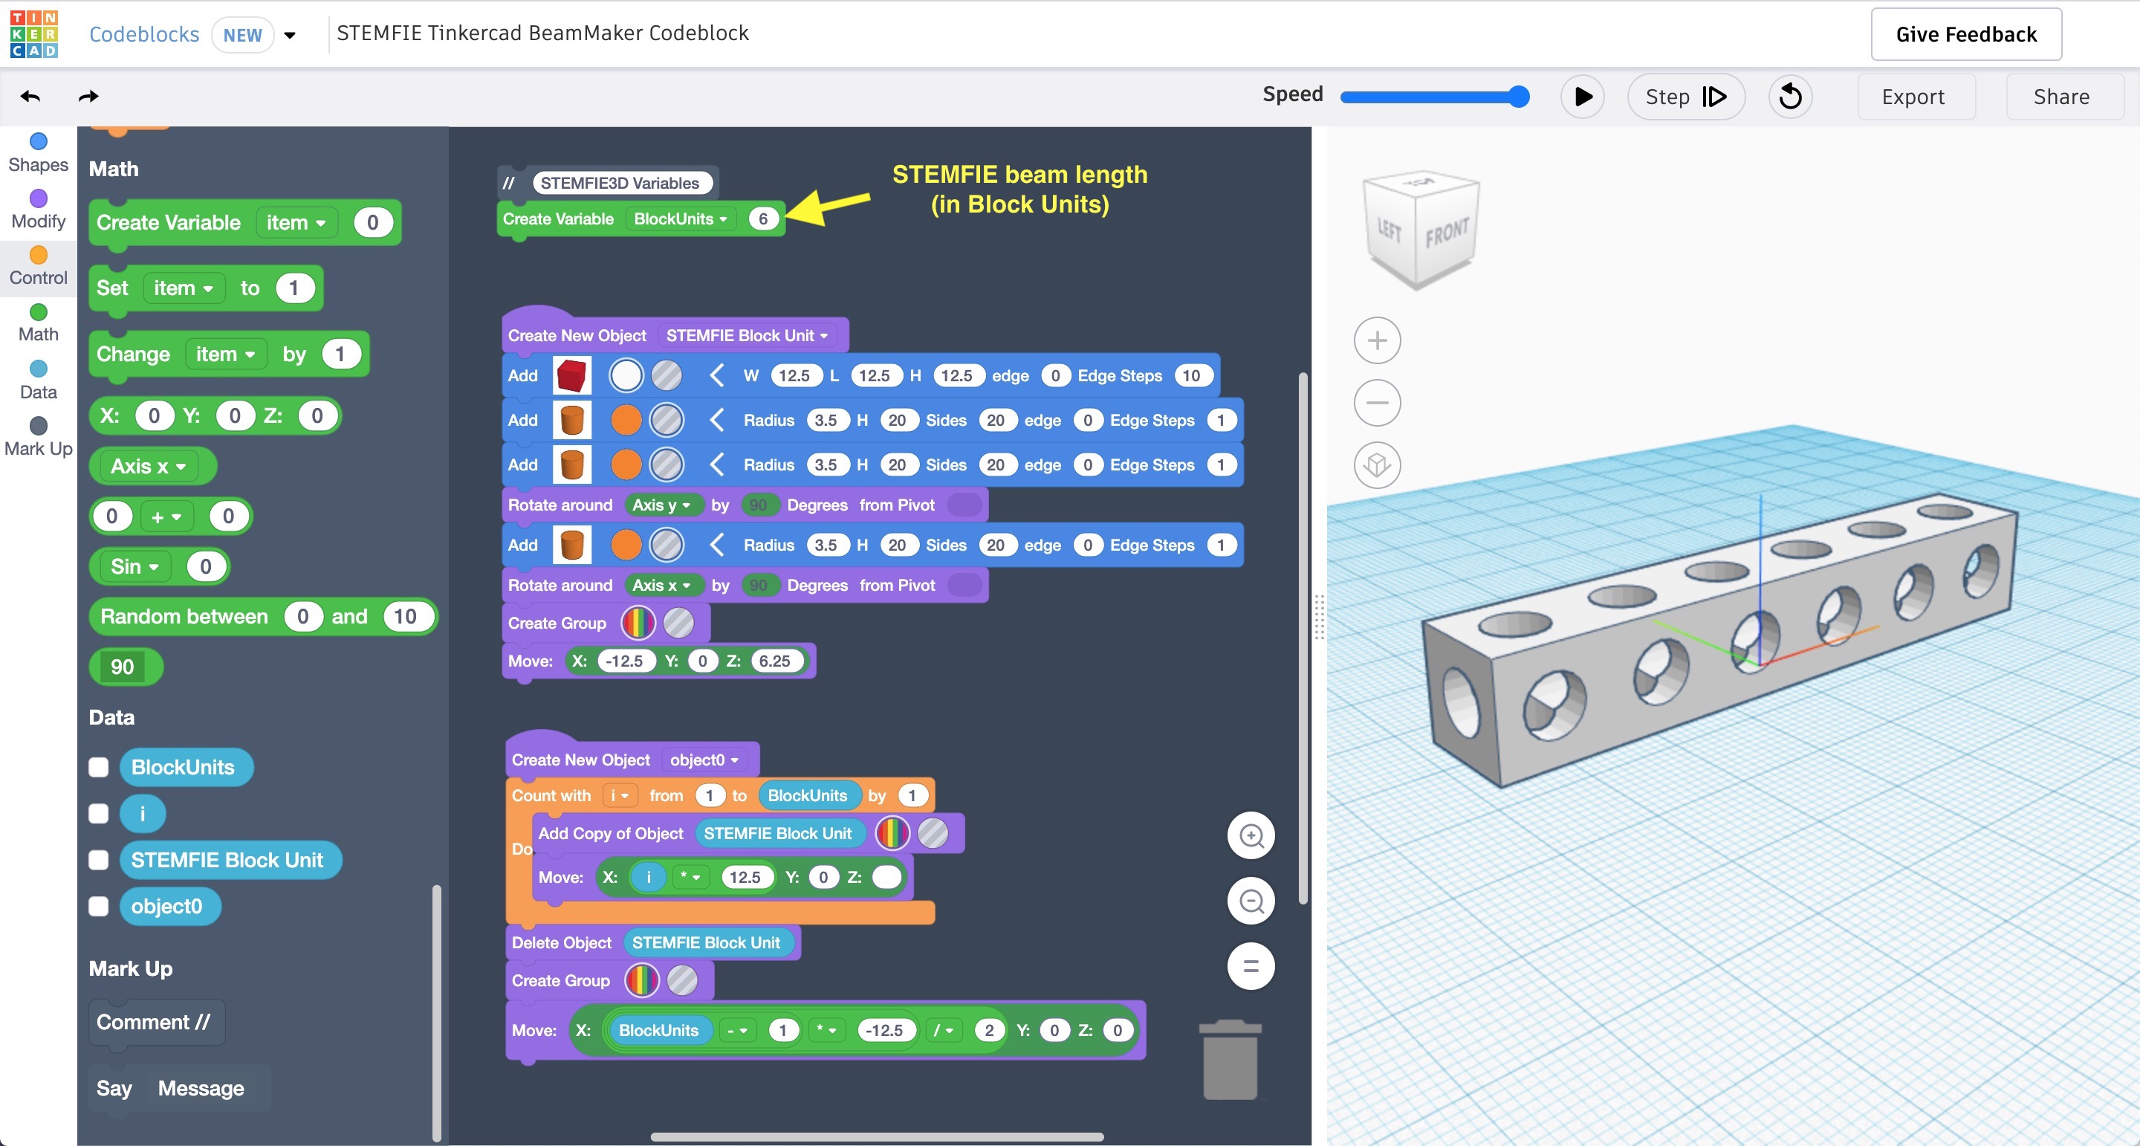Zoom out the code editor magnifier
Viewport: 2140px width, 1146px height.
[1251, 901]
